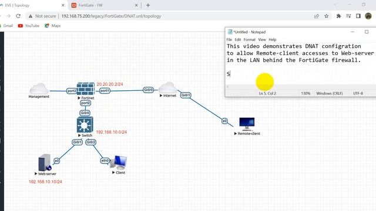This screenshot has width=376, height=211.
Task: Click the Fortinet node name label
Action: click(x=88, y=98)
